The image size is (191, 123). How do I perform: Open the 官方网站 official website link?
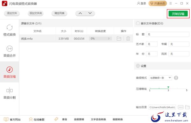point(12,120)
